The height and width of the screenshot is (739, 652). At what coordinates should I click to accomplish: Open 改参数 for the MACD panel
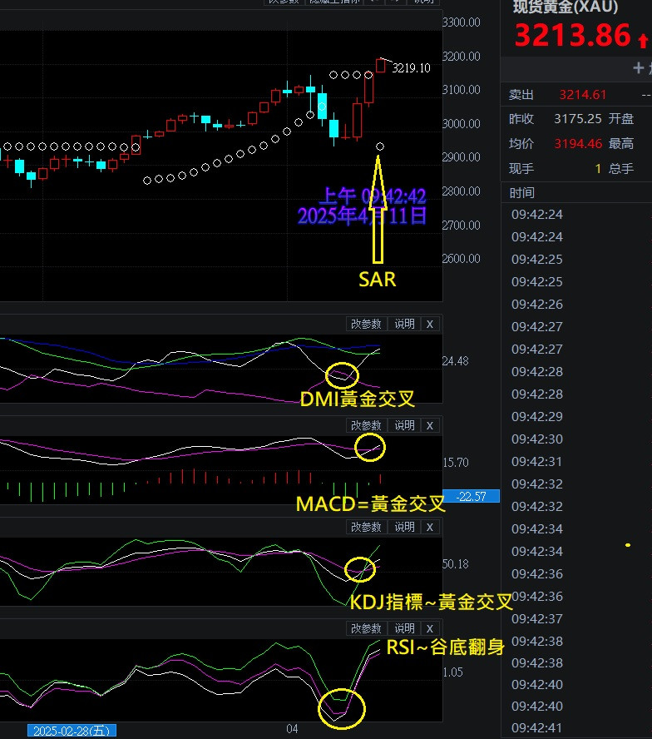pos(366,425)
